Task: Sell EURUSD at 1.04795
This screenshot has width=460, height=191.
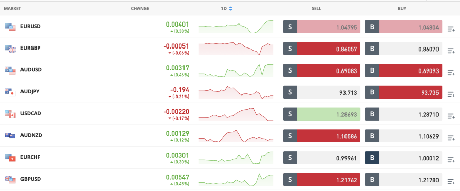Action: click(x=321, y=27)
